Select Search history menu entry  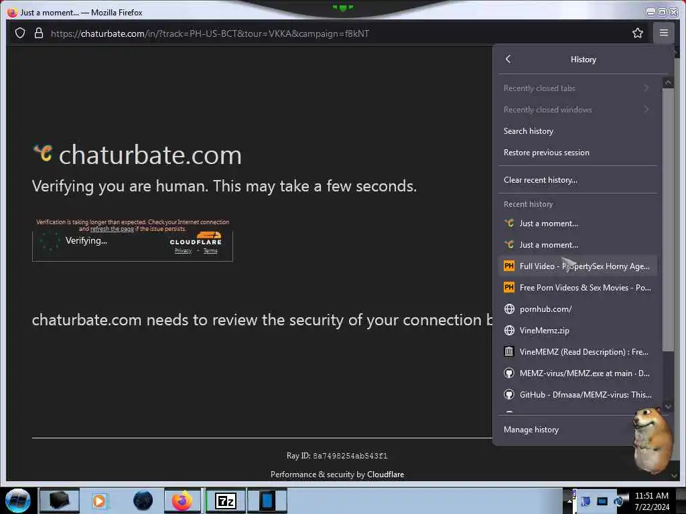point(577,131)
